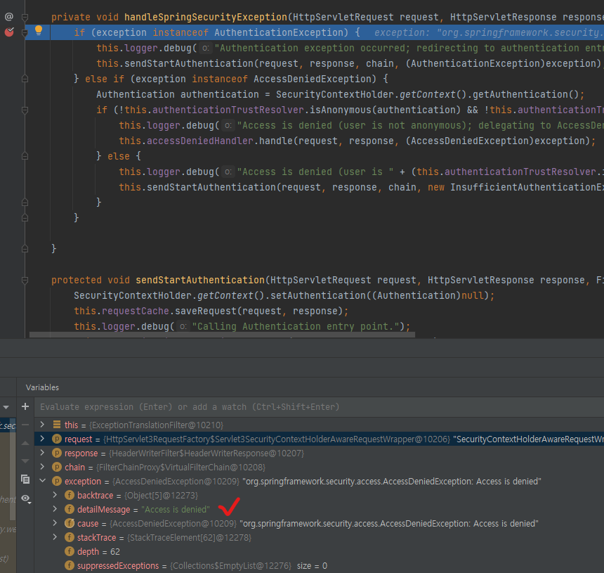This screenshot has height=573, width=604.
Task: Expand the response variable node
Action: point(42,453)
